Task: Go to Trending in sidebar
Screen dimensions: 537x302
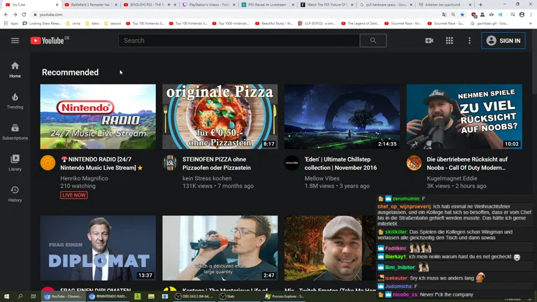Action: (x=15, y=101)
